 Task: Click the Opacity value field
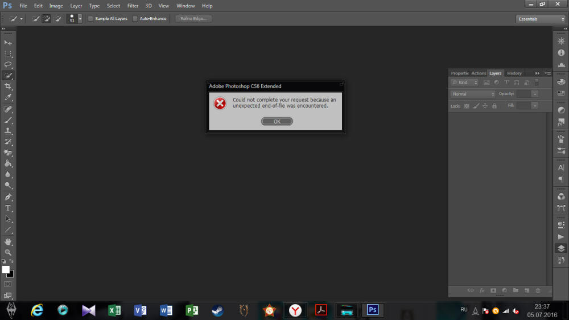(x=523, y=94)
